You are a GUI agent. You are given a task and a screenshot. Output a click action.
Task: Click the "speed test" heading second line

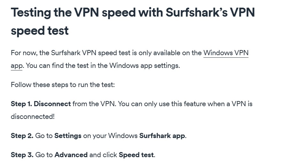40,31
